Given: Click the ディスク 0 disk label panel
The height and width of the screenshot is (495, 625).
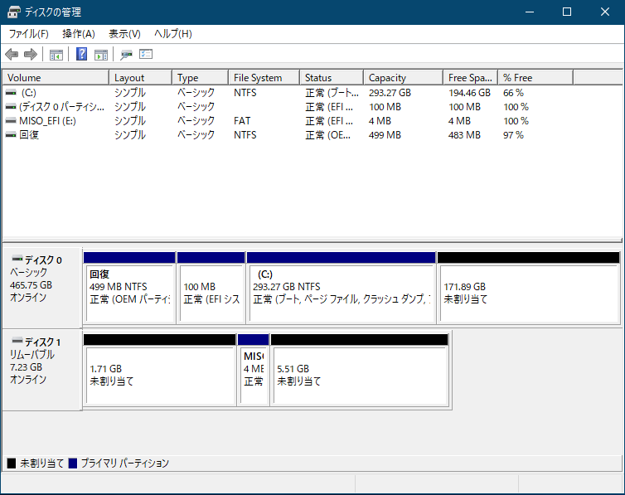Looking at the screenshot, I should coord(41,287).
